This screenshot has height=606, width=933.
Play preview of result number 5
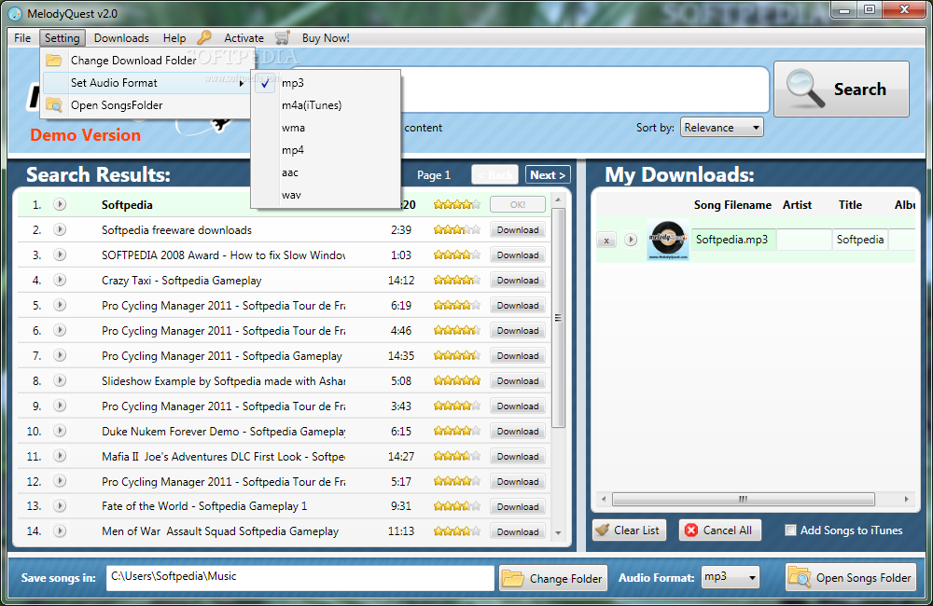pos(60,305)
